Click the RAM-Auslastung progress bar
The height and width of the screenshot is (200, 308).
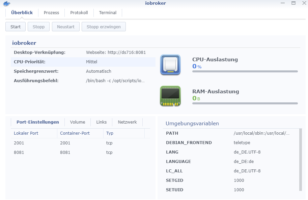coord(245,103)
